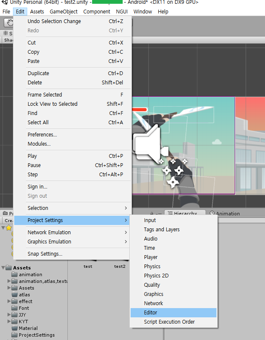The height and width of the screenshot is (340, 265).
Task: Expand the KYT folder arrow
Action: click(x=9, y=322)
